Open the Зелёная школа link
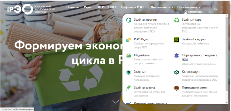 144,88
